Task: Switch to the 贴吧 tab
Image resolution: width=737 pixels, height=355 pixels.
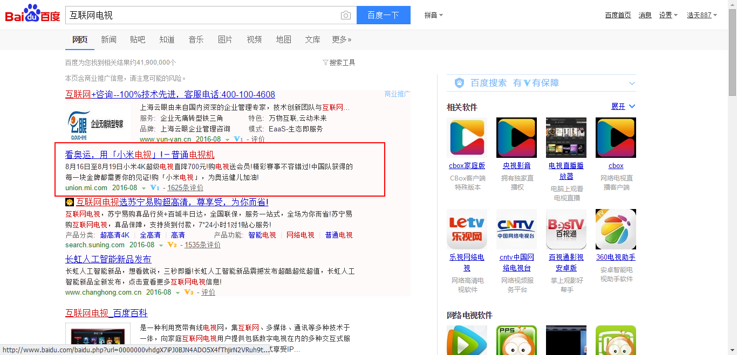Action: click(138, 39)
